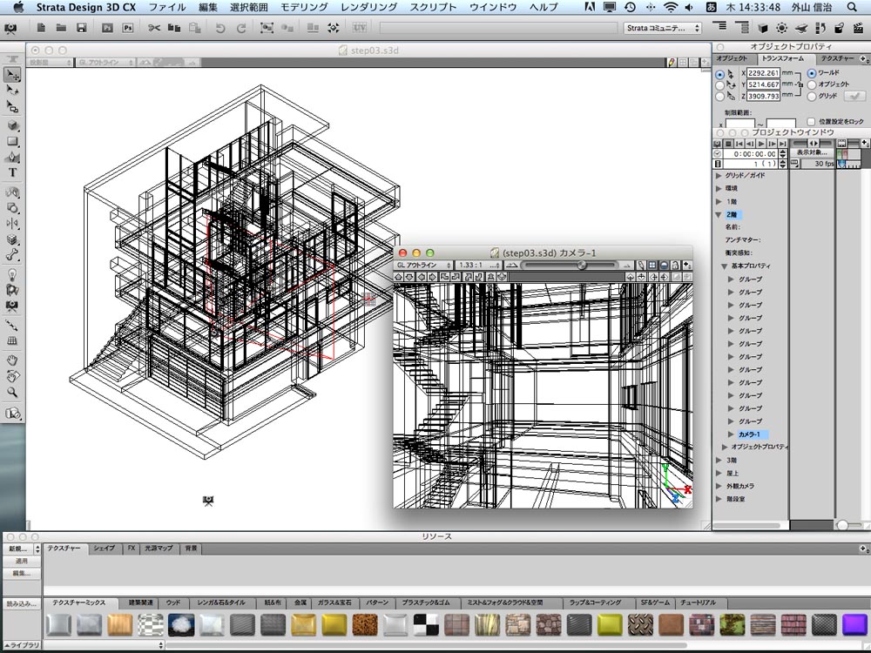Image resolution: width=871 pixels, height=653 pixels.
Task: Click the Cut scissors icon
Action: pyautogui.click(x=154, y=28)
